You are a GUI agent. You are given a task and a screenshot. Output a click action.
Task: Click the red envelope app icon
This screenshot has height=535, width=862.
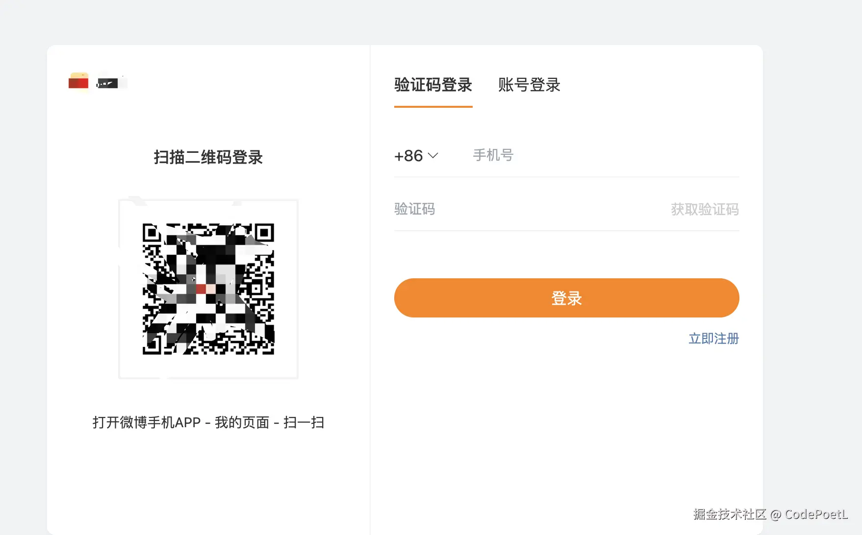click(x=78, y=81)
